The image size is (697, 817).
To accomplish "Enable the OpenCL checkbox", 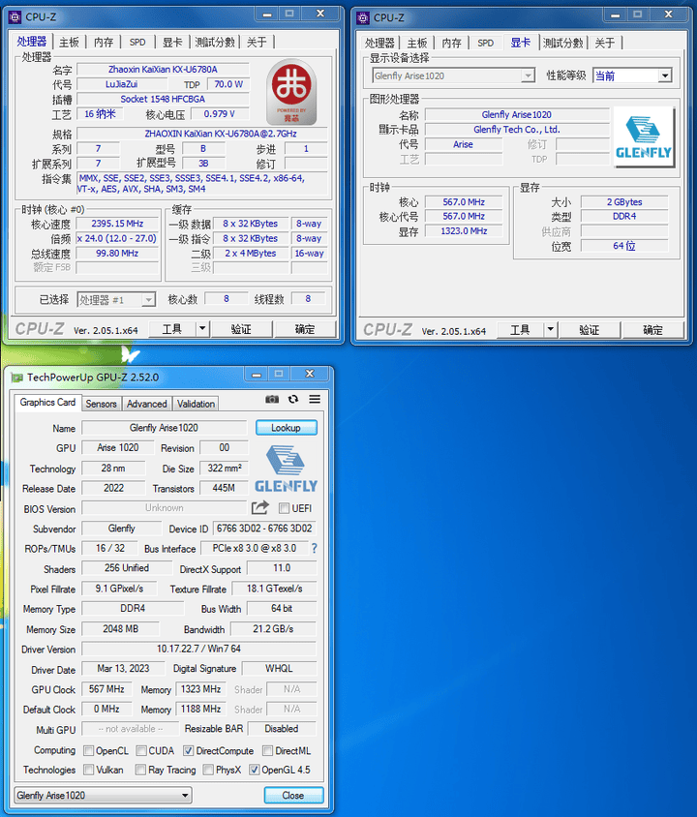I will 89,751.
